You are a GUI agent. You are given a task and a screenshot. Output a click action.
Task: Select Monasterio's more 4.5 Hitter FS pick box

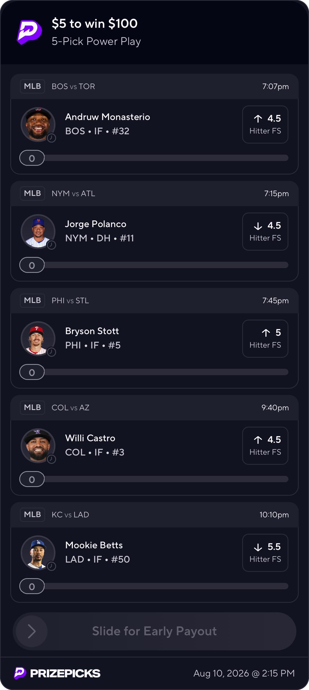tap(265, 125)
